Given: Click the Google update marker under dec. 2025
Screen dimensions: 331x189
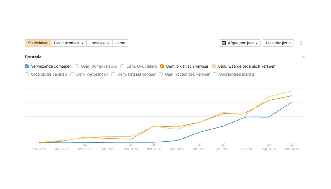Looking at the screenshot, I should (x=85, y=145).
